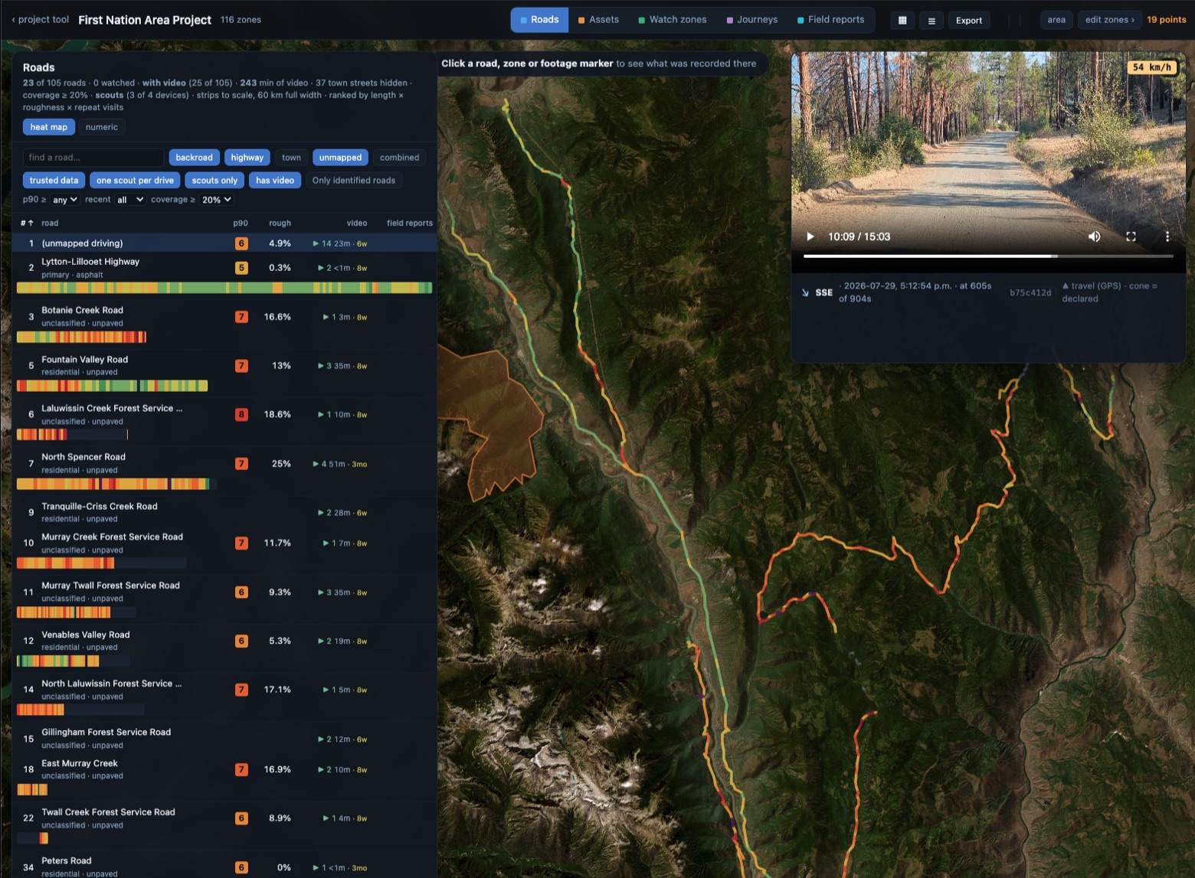Click the Export button
The height and width of the screenshot is (878, 1195).
click(x=969, y=21)
